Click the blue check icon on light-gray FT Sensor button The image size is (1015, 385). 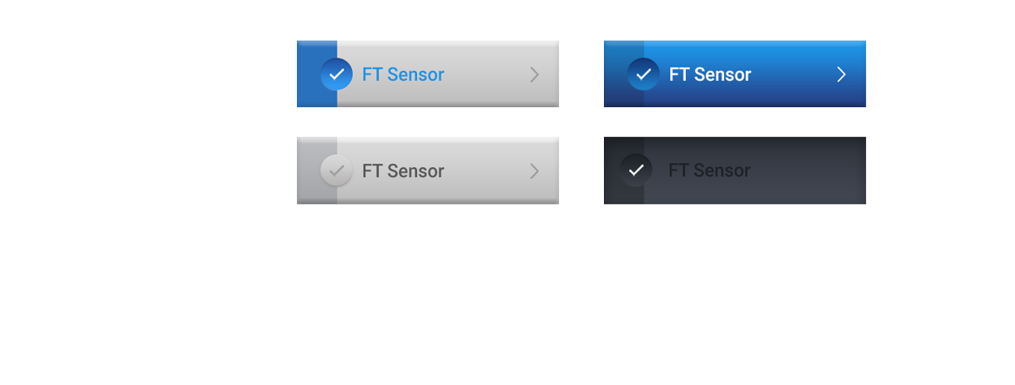click(x=337, y=74)
